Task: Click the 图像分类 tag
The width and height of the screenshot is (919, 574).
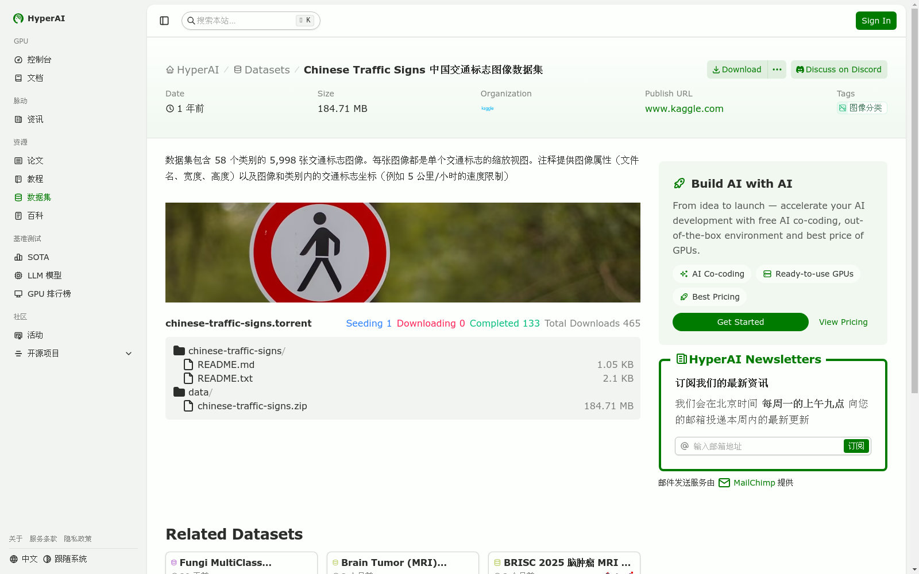Action: 861,108
